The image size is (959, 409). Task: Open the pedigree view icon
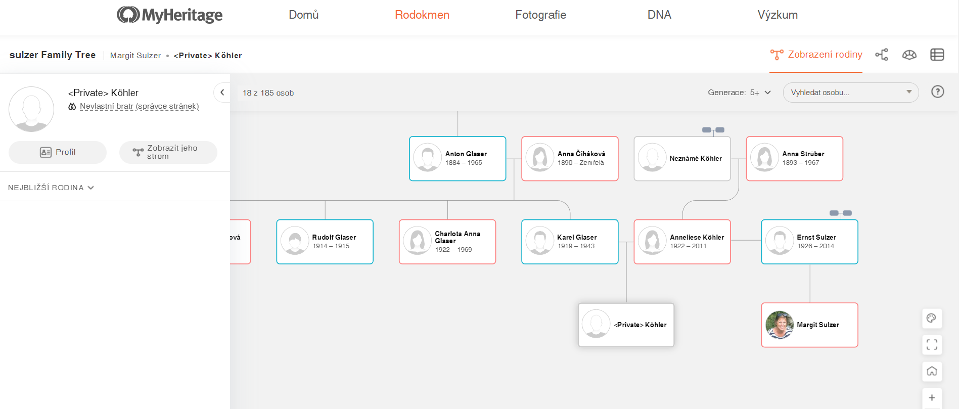click(x=882, y=55)
